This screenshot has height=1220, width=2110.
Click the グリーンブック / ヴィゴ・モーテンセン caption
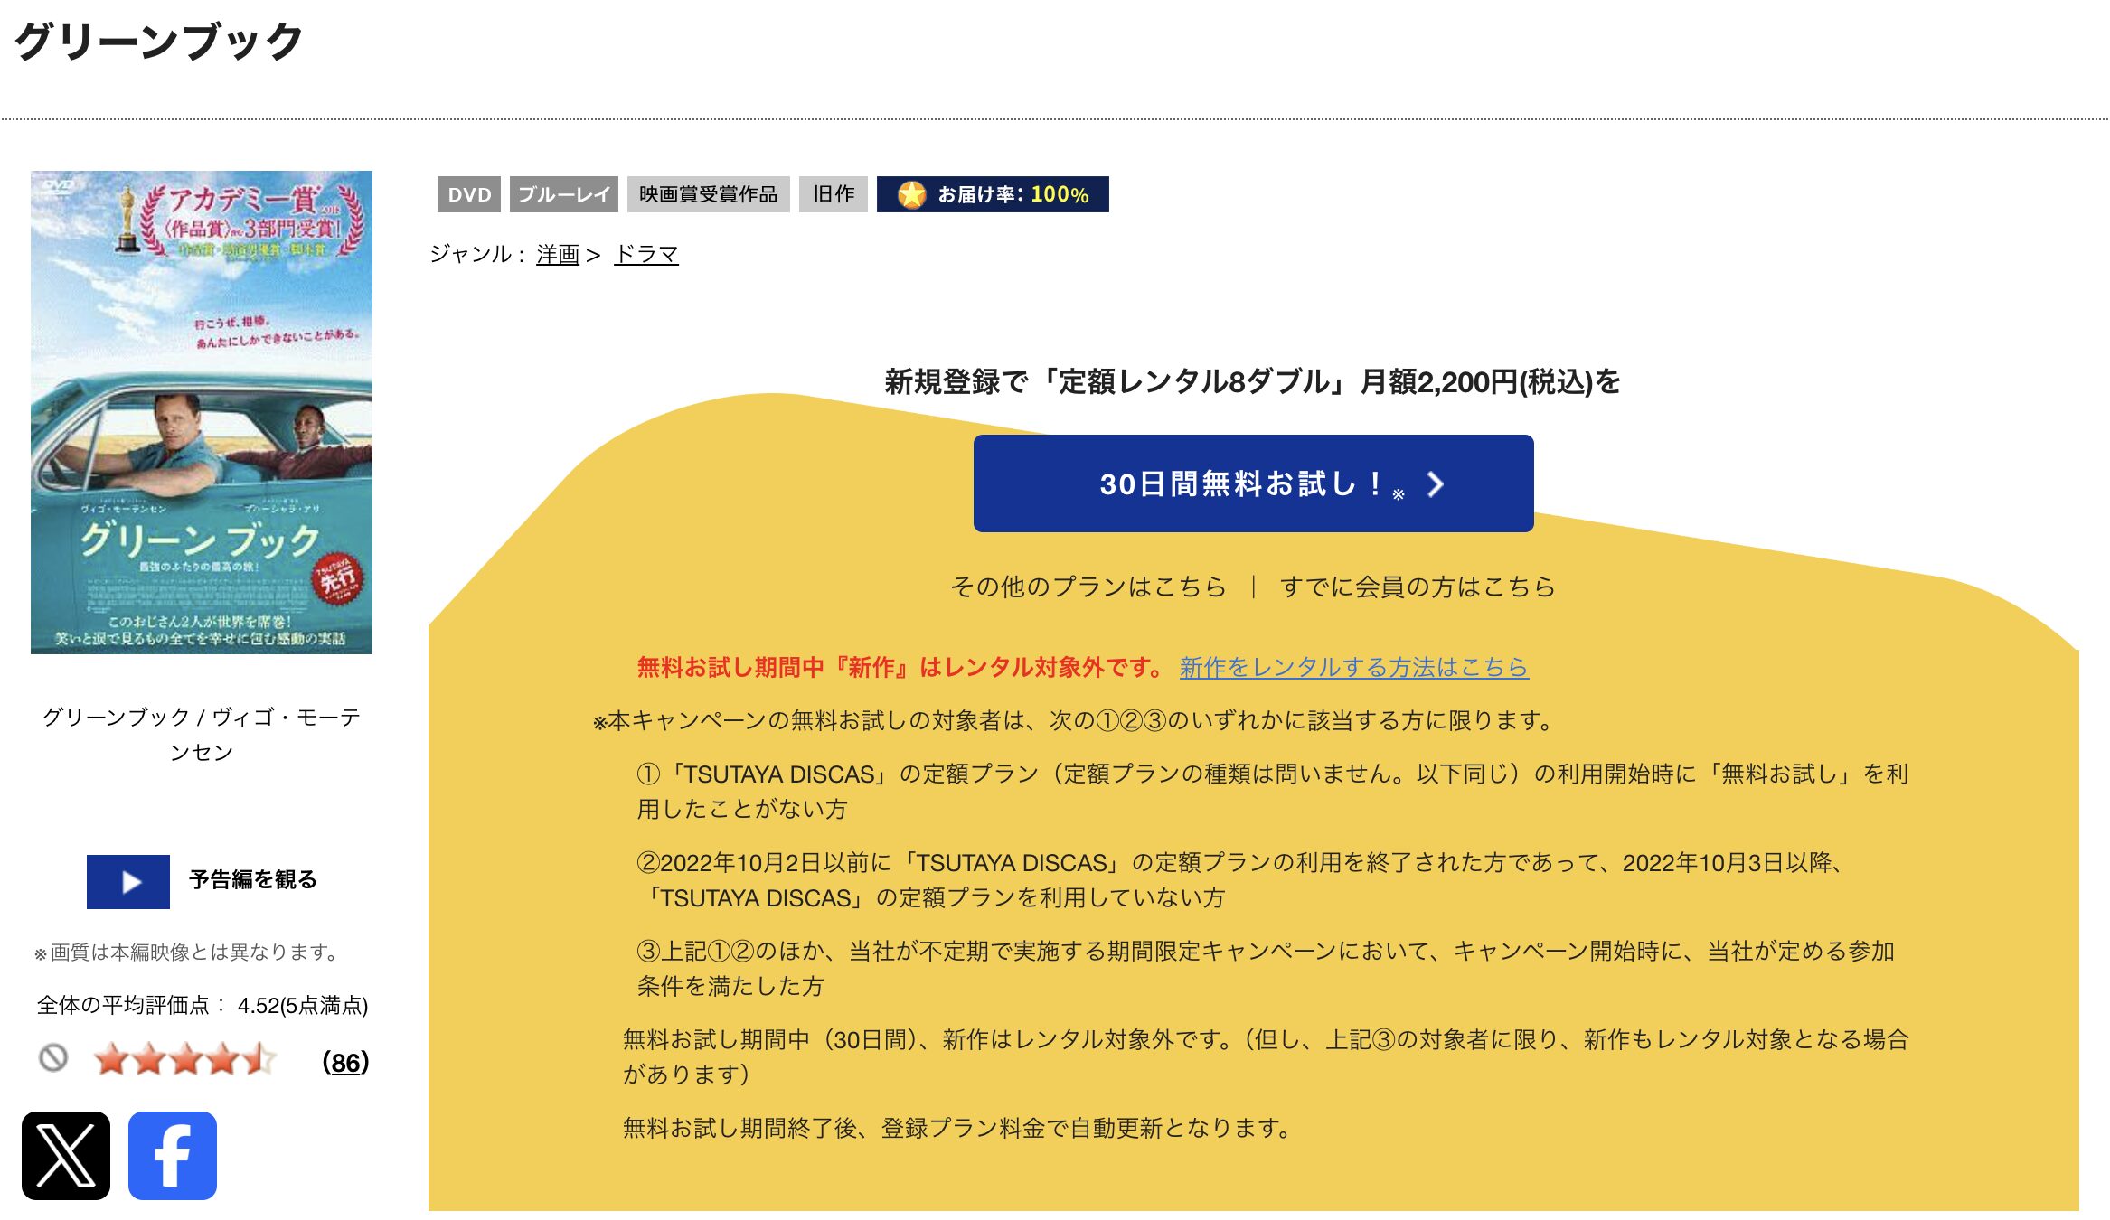(202, 735)
